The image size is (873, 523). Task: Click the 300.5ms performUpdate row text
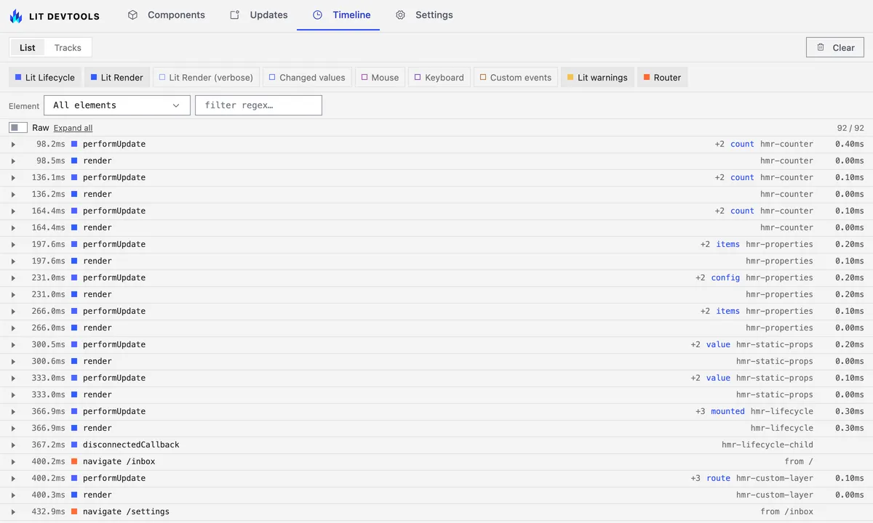pyautogui.click(x=114, y=344)
